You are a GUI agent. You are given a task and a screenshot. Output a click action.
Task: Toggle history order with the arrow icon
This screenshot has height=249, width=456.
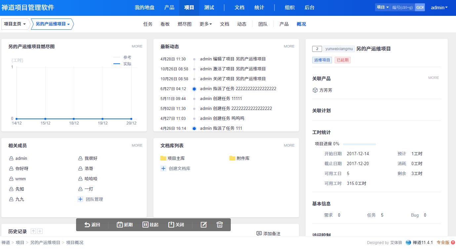pos(33,231)
